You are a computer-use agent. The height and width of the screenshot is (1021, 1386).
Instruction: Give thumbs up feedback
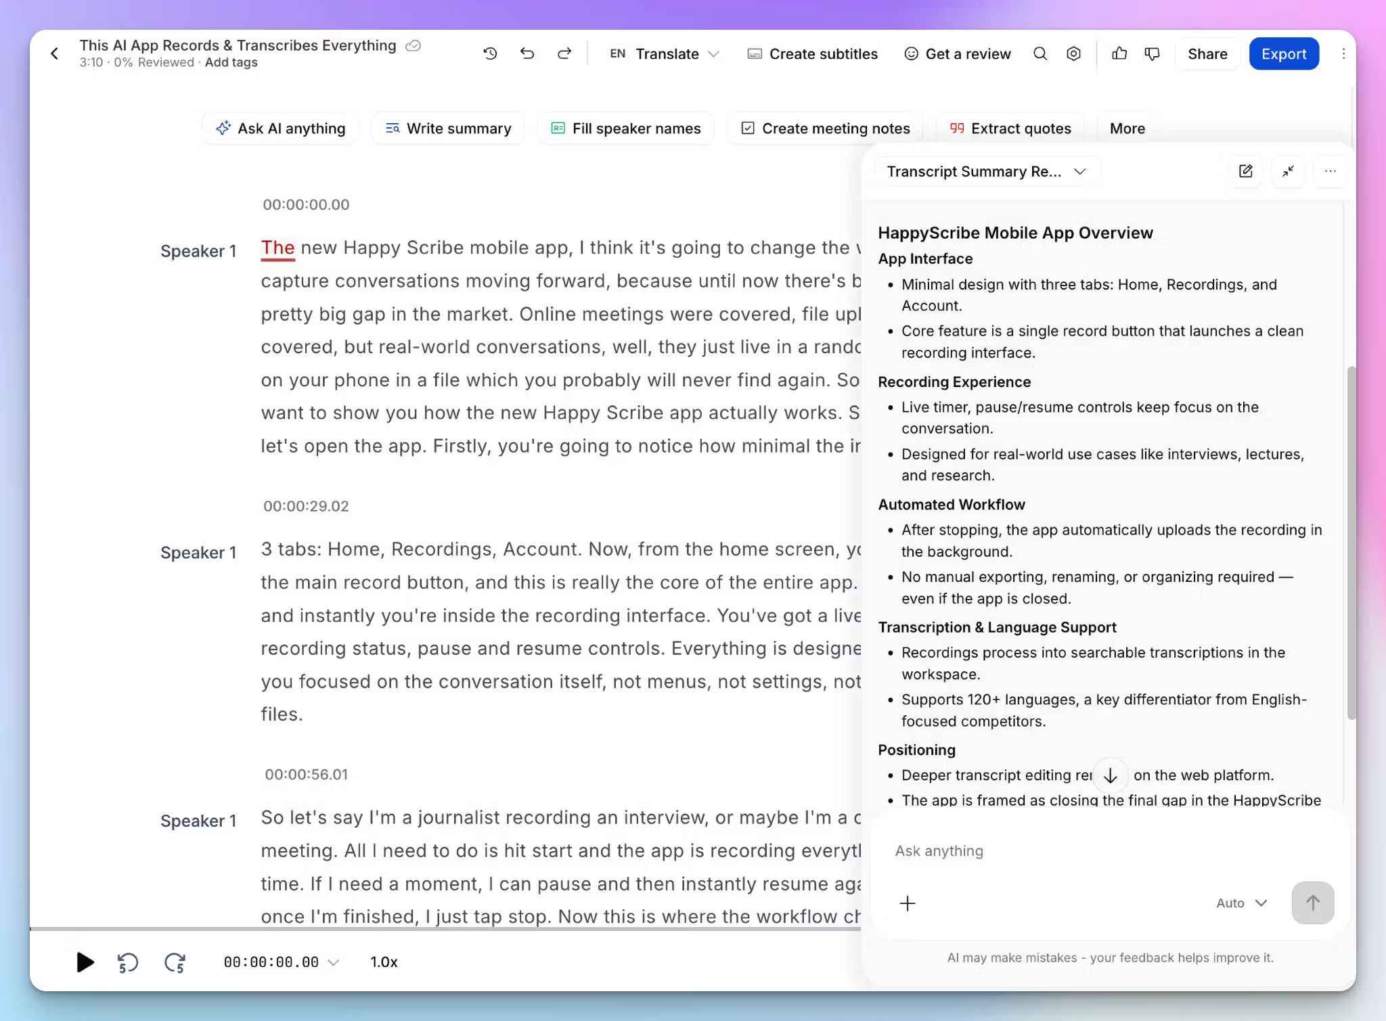(1119, 53)
